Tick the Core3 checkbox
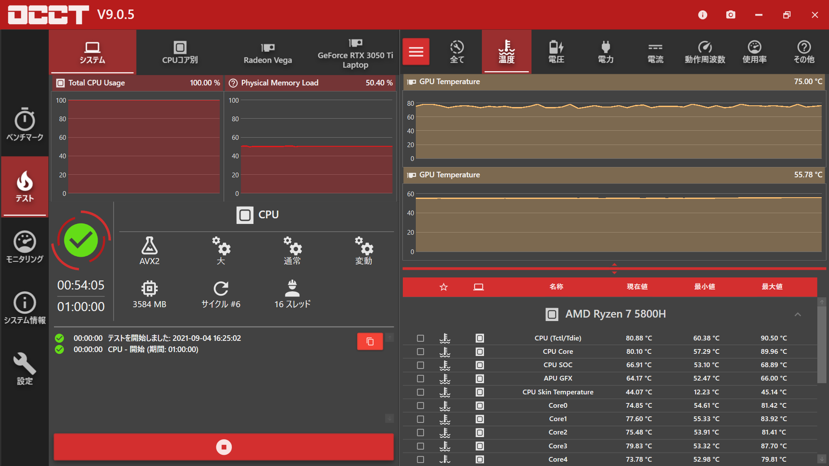The height and width of the screenshot is (466, 829). point(421,446)
